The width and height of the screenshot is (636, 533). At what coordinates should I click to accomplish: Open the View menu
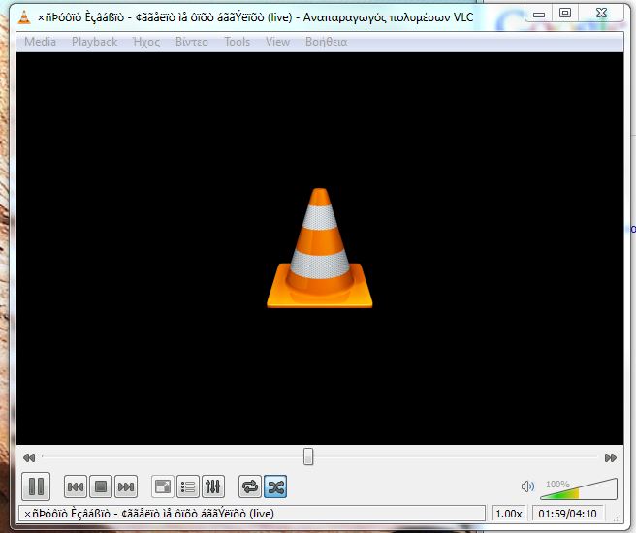tap(277, 42)
